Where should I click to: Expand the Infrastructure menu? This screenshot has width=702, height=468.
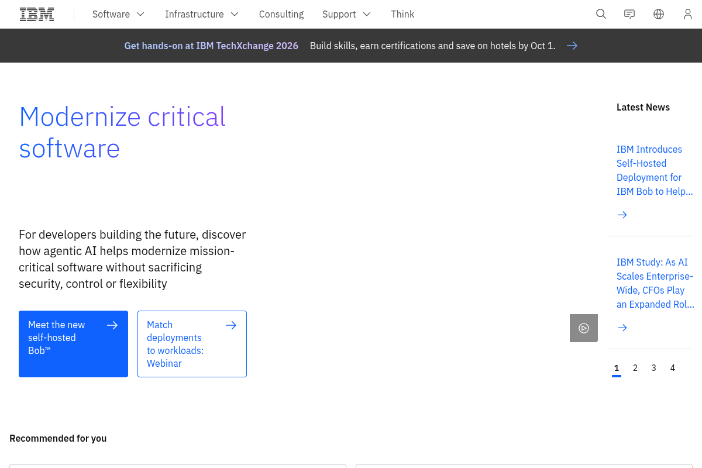coord(202,14)
